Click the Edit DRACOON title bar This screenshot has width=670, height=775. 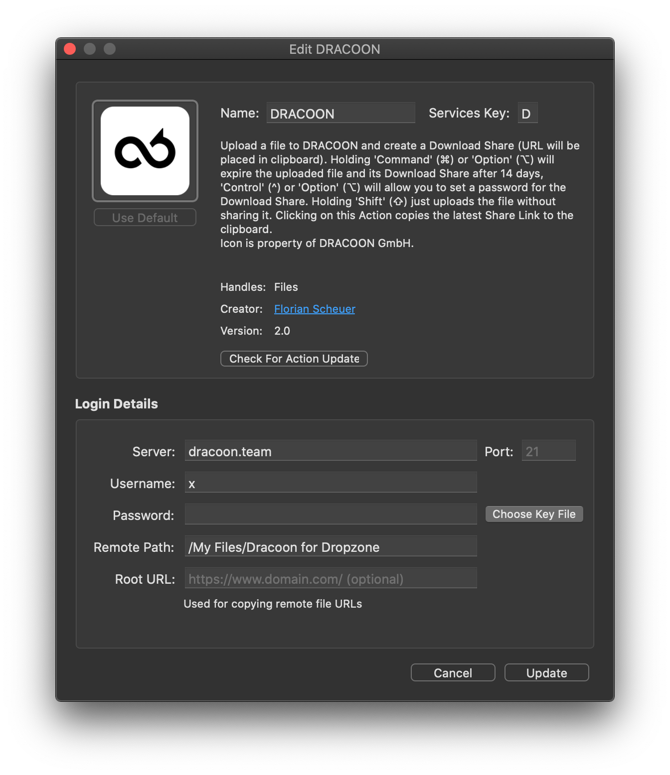click(335, 49)
